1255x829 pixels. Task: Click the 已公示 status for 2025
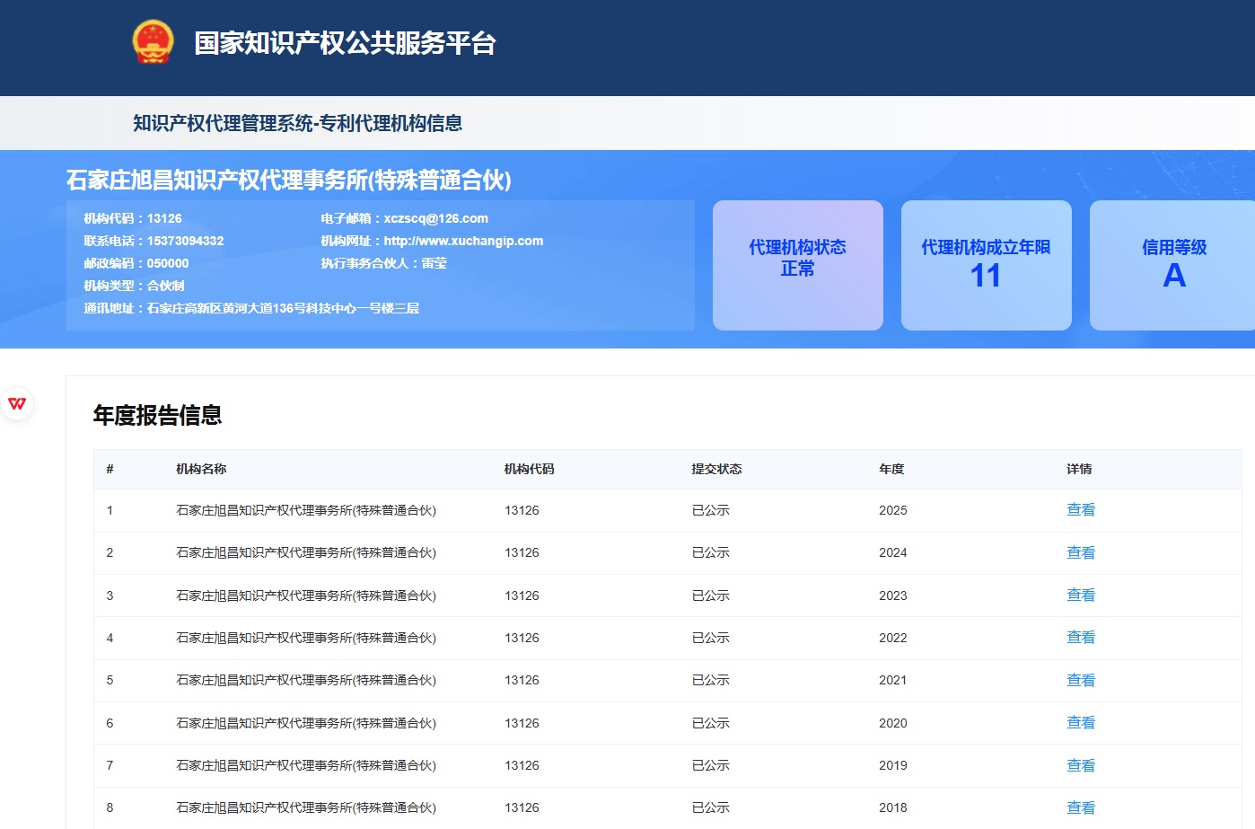point(711,510)
